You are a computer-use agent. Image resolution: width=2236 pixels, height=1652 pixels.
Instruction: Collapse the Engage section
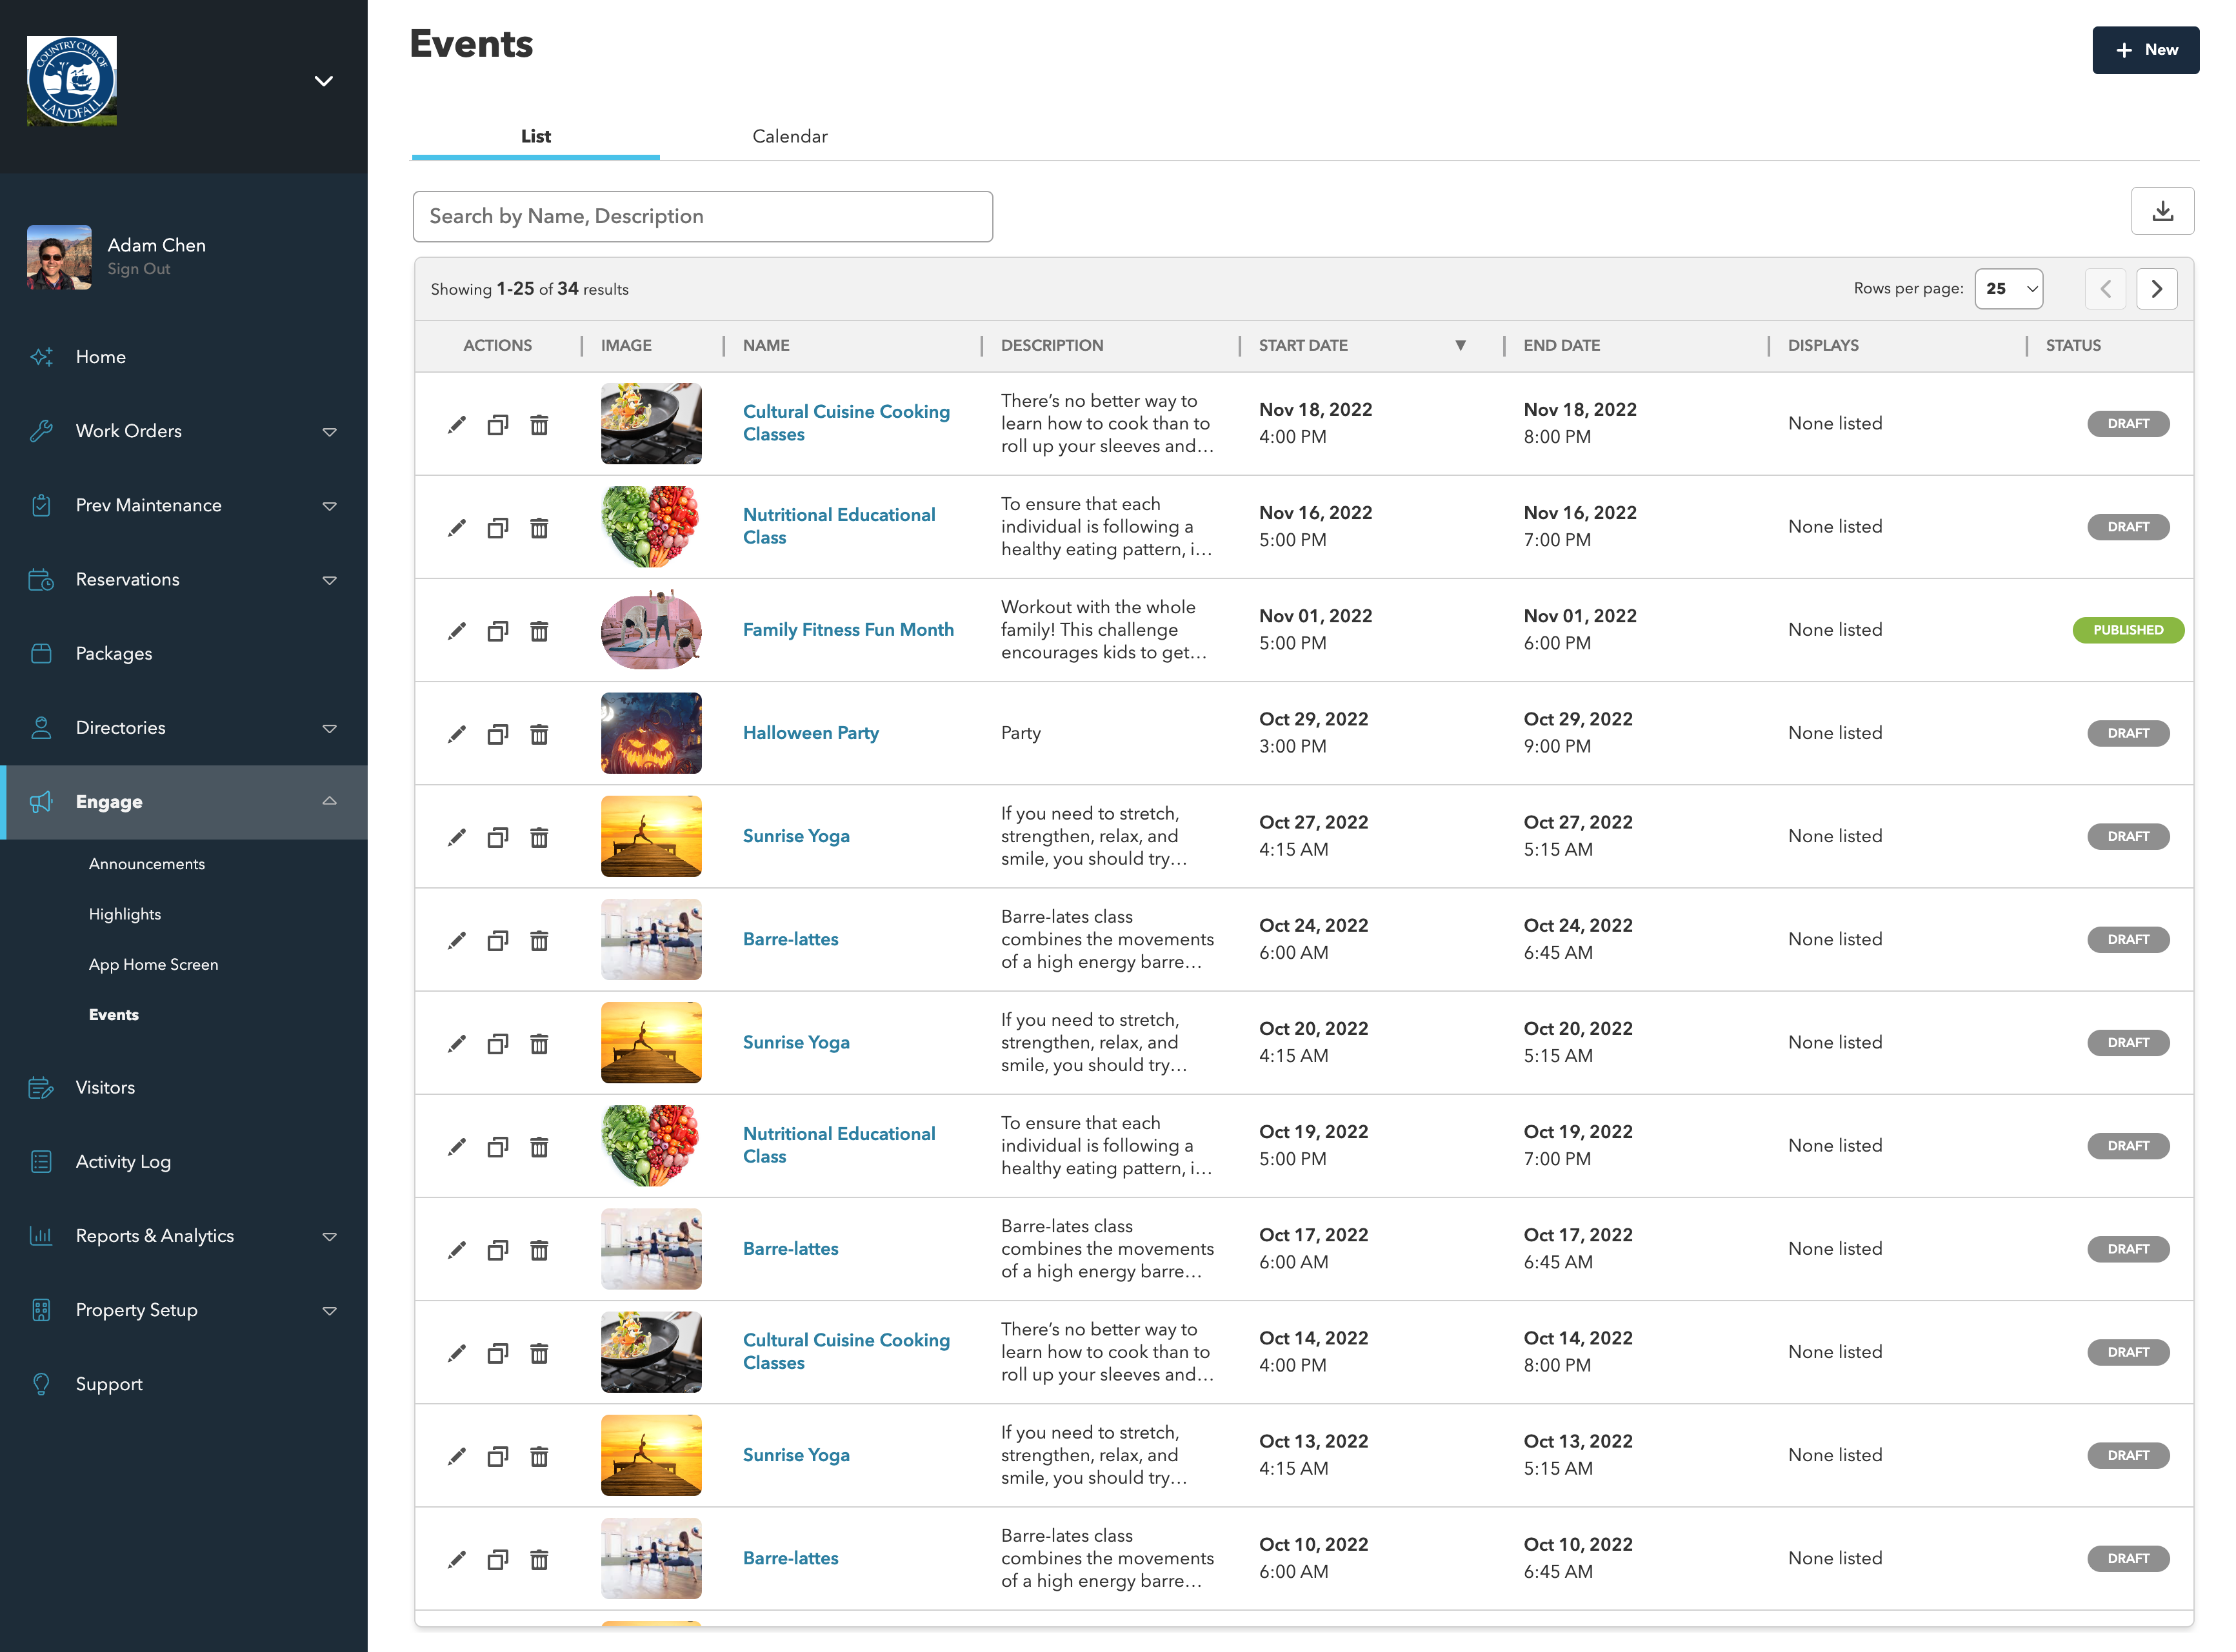click(x=329, y=801)
